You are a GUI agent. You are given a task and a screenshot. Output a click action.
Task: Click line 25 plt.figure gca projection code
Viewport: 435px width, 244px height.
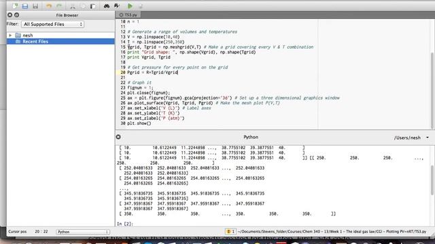pos(179,98)
